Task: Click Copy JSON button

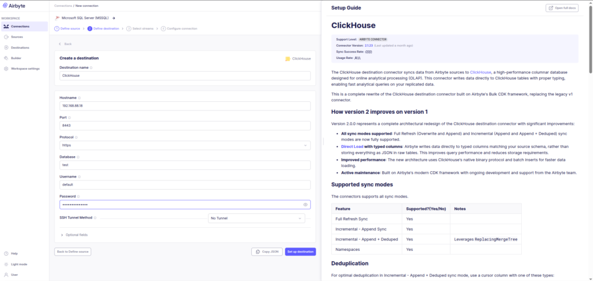Action: (267, 252)
